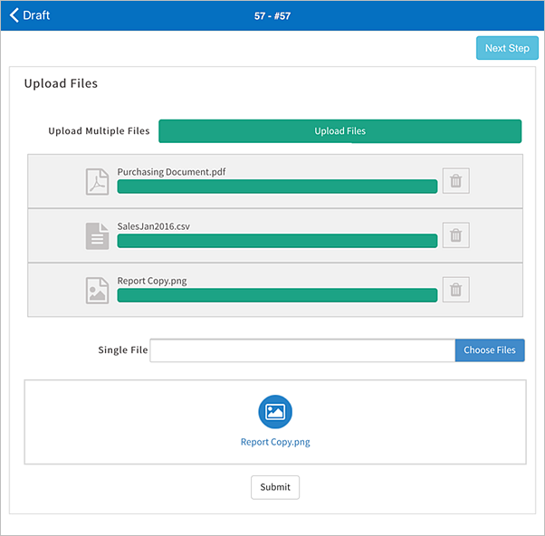Click the Report Copy.png upload progress bar
The image size is (545, 536).
tap(277, 295)
